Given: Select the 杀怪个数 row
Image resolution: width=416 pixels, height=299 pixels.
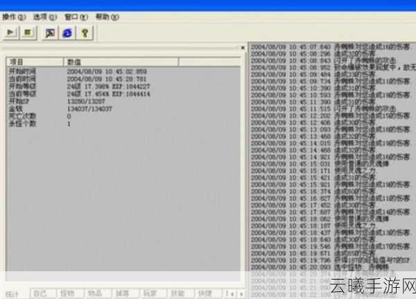Looking at the screenshot, I should [x=123, y=123].
